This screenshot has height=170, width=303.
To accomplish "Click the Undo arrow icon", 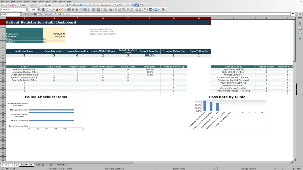I will pos(54,5).
